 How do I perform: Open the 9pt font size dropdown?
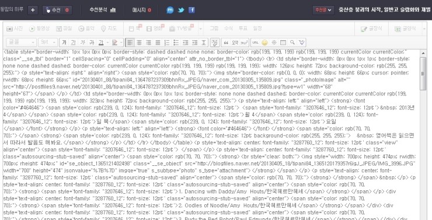click(x=48, y=42)
